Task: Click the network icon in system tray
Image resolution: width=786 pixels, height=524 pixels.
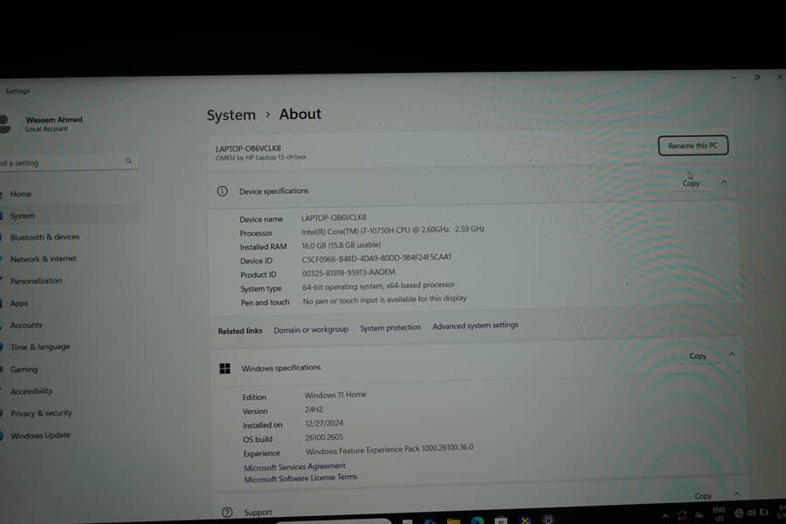Action: pos(739,513)
